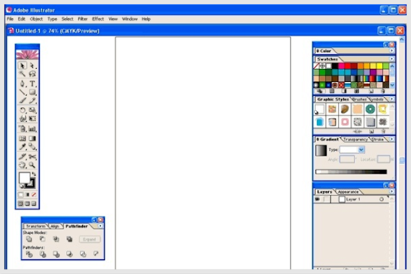
Task: Click the Add to shape area icon
Action: (29, 239)
